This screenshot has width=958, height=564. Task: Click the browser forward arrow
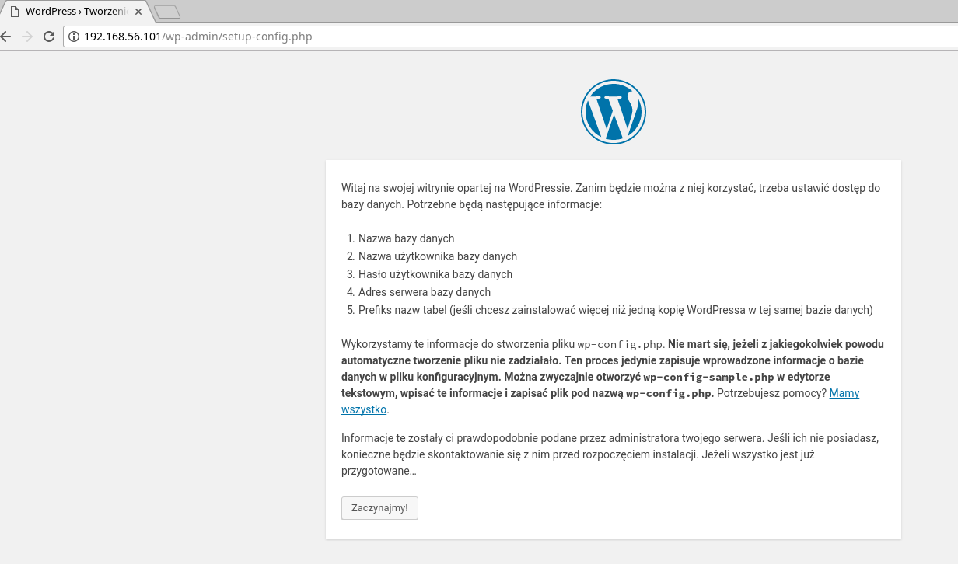click(27, 37)
